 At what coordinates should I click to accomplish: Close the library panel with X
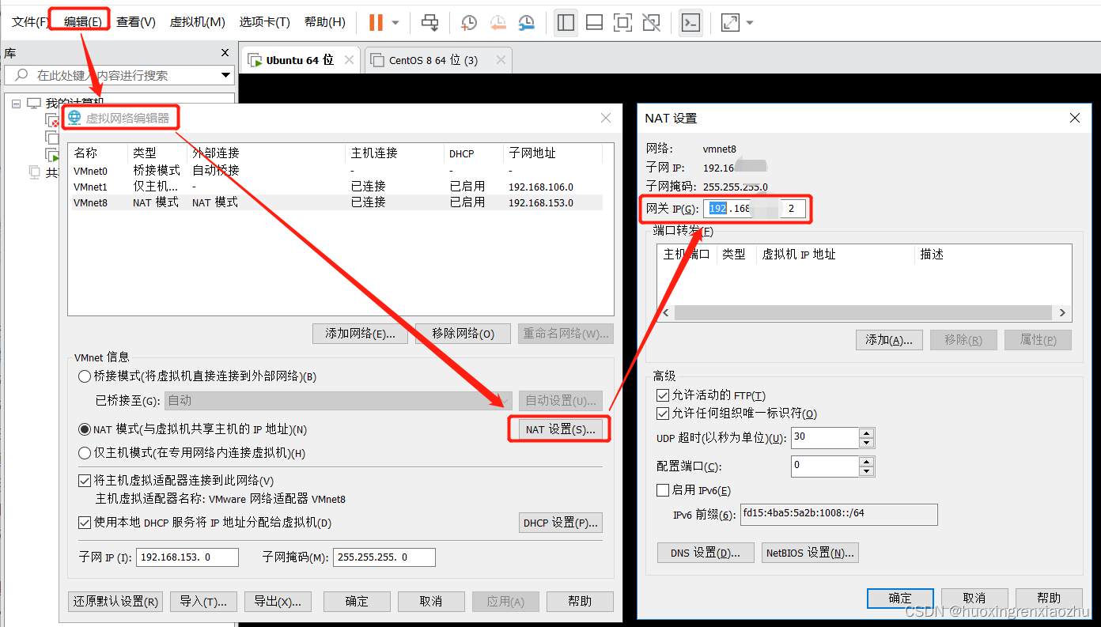click(x=225, y=53)
